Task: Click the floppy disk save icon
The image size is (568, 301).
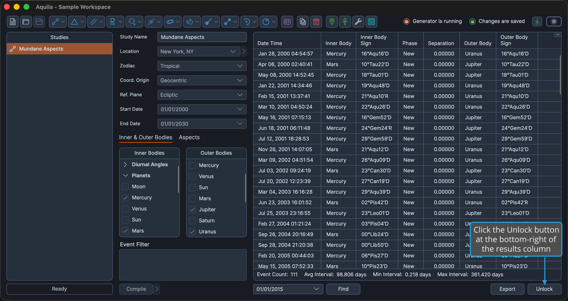Action: click(39, 22)
